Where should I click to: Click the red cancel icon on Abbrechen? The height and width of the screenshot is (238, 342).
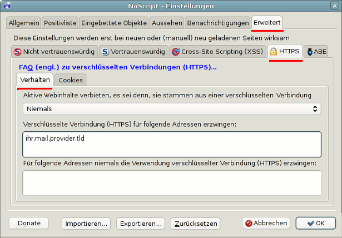point(248,223)
